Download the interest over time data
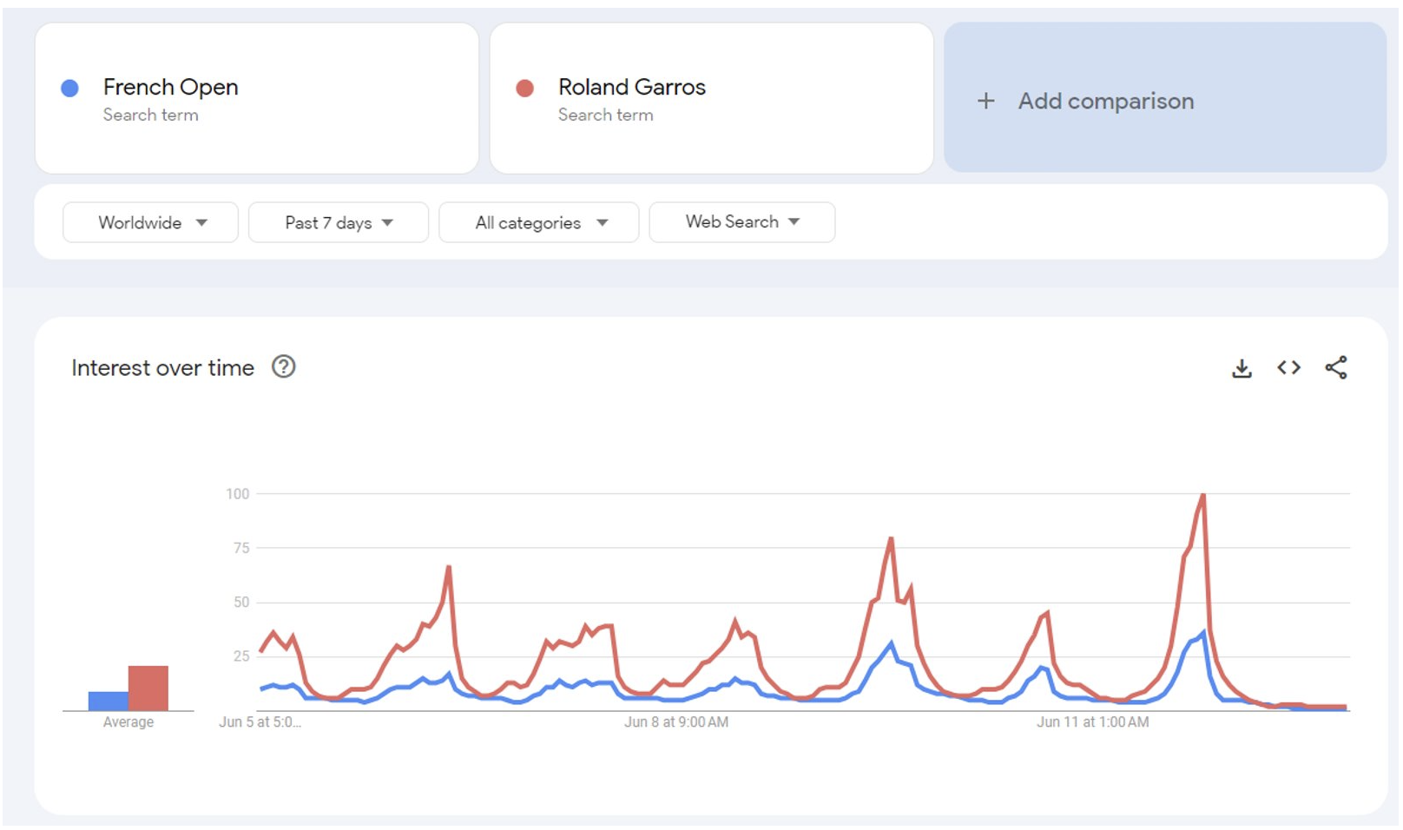 (1242, 368)
